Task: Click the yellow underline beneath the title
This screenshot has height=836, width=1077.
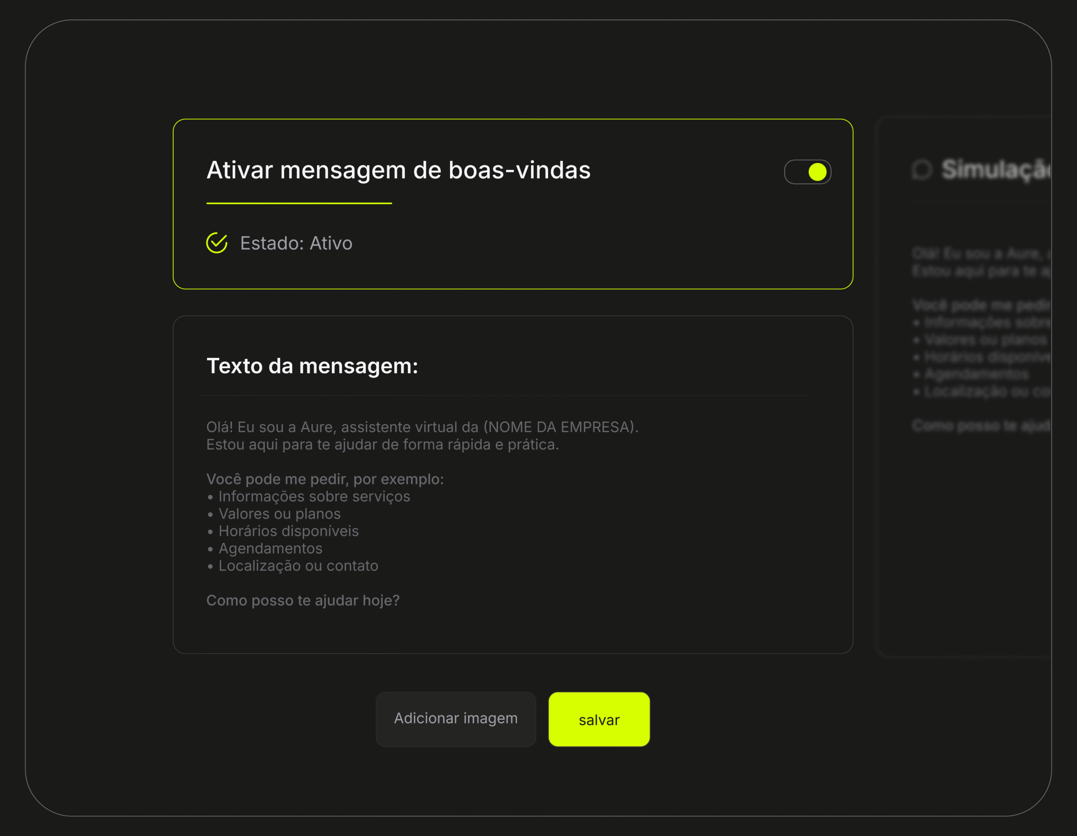Action: click(299, 203)
